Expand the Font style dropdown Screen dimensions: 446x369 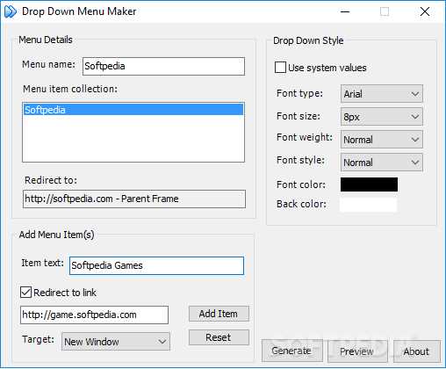click(382, 163)
